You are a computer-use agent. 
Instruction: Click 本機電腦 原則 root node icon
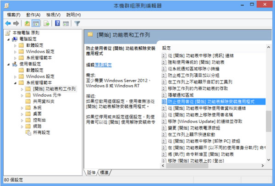point(8,33)
